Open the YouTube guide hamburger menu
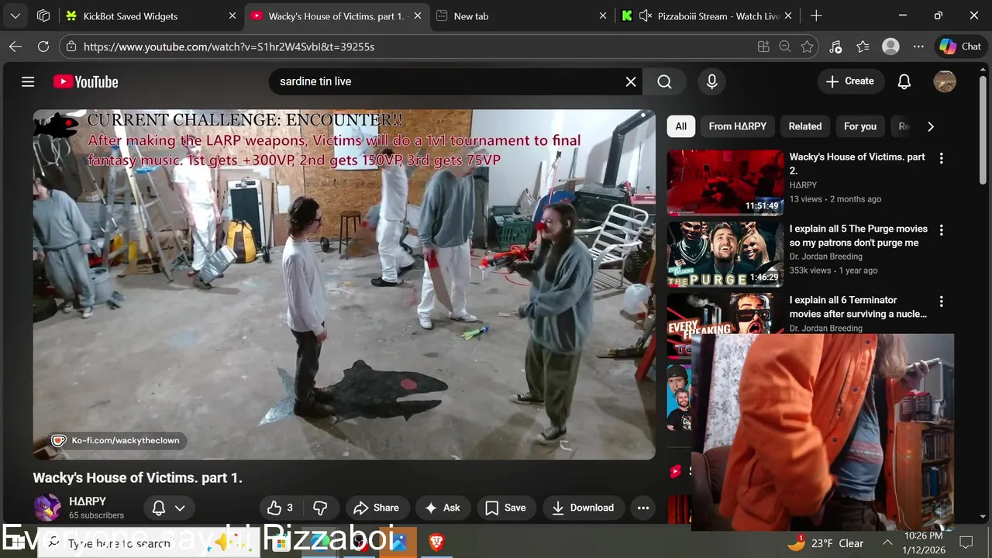 pyautogui.click(x=28, y=81)
